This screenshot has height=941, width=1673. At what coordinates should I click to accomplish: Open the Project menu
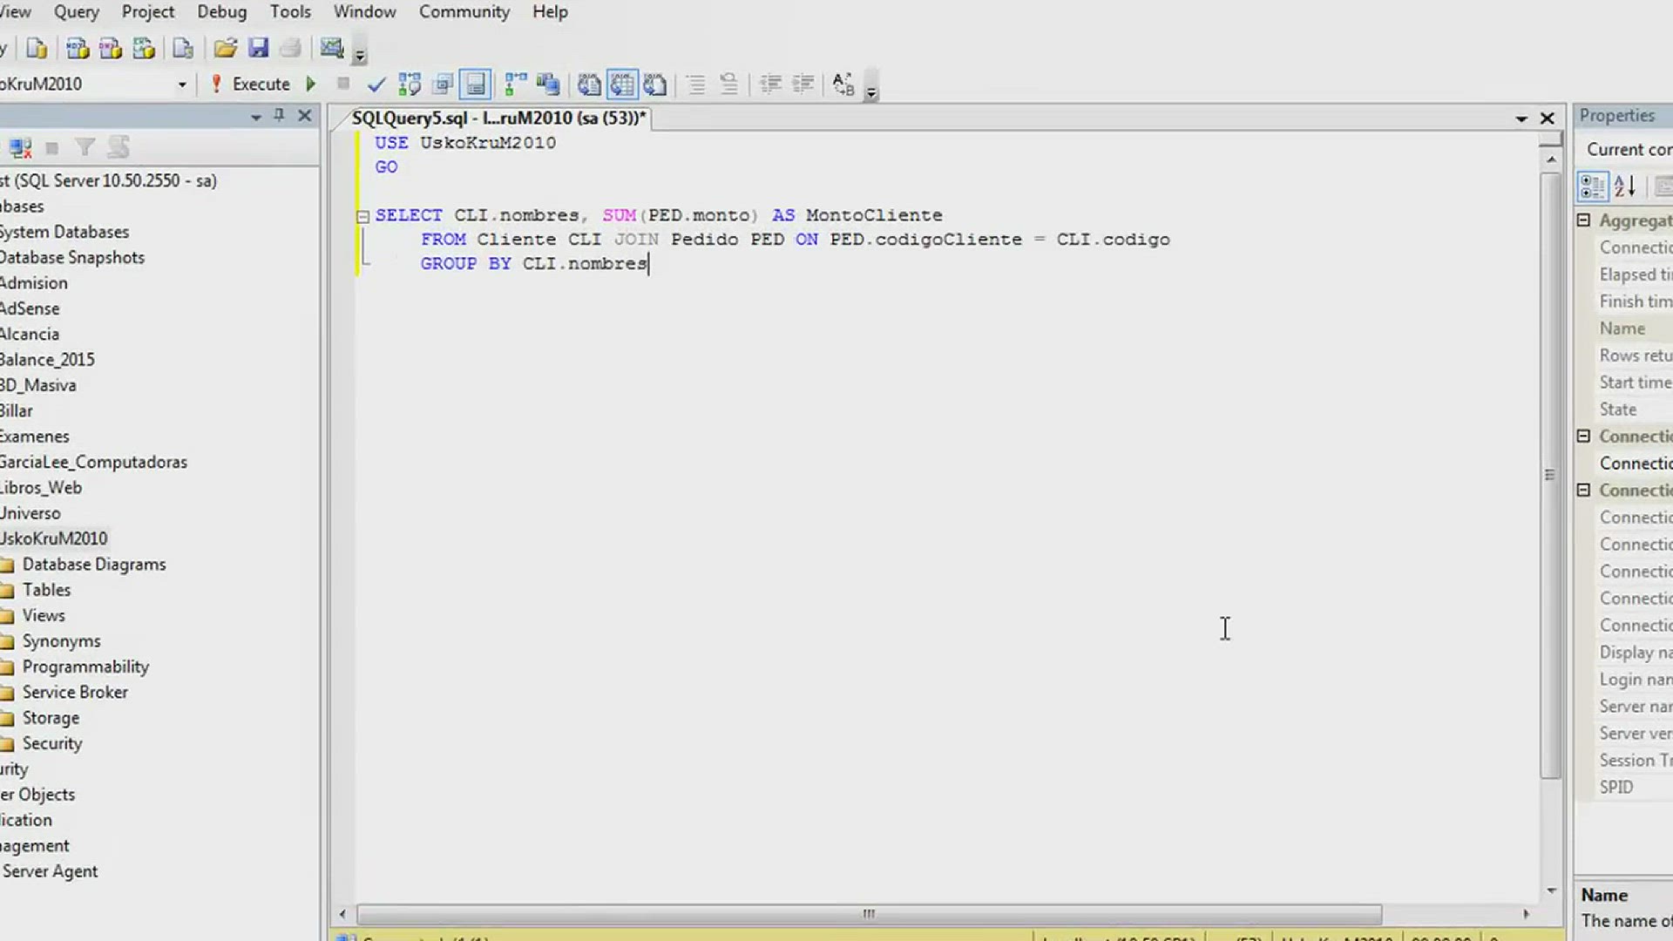(148, 12)
